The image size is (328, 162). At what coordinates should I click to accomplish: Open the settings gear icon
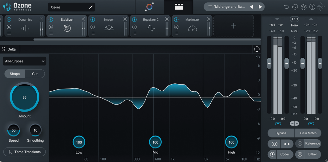tap(303, 7)
